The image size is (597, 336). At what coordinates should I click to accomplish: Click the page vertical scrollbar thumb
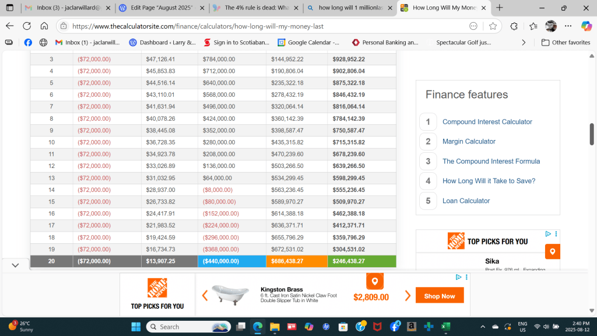coord(592,134)
